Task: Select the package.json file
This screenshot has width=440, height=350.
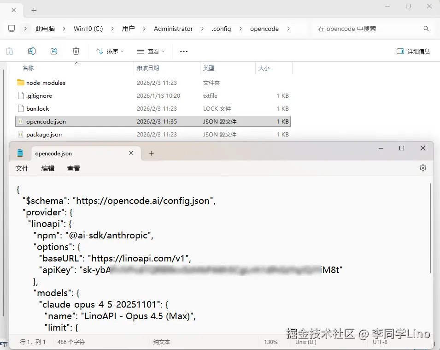Action: pos(44,135)
